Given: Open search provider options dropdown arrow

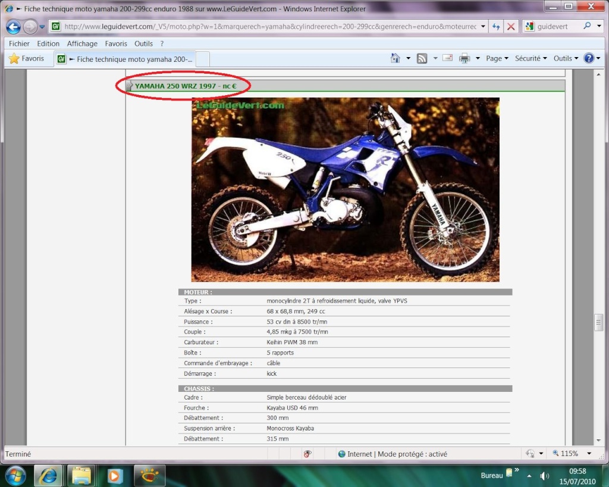Looking at the screenshot, I should click(x=599, y=26).
